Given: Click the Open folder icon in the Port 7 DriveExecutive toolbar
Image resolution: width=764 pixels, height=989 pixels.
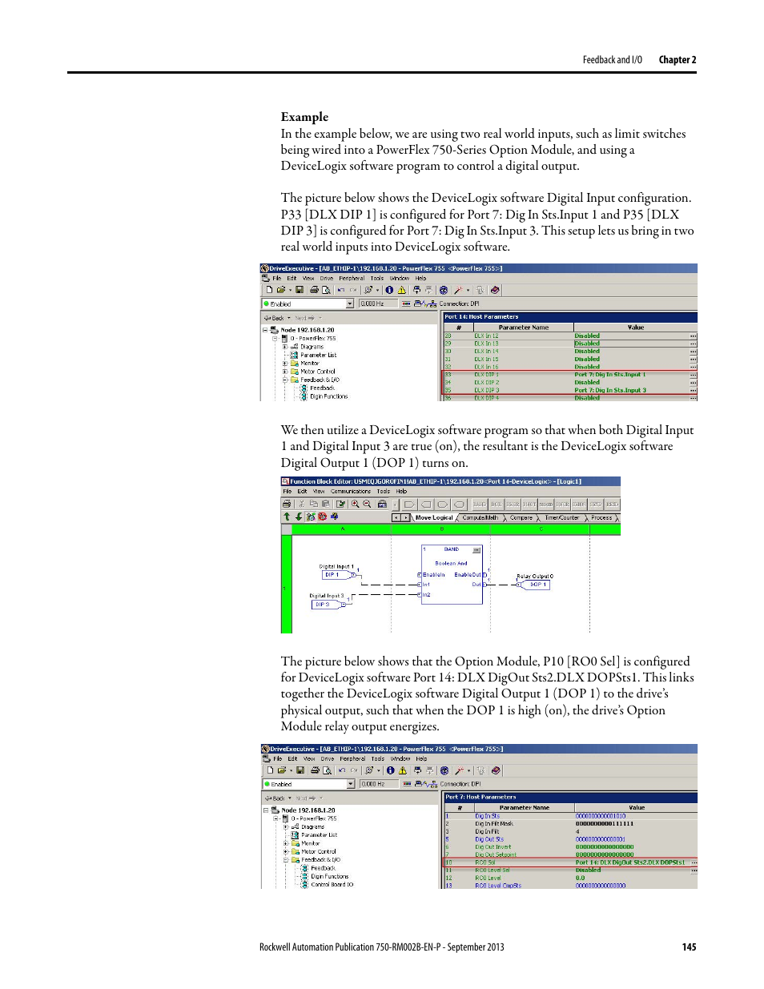Looking at the screenshot, I should point(282,770).
